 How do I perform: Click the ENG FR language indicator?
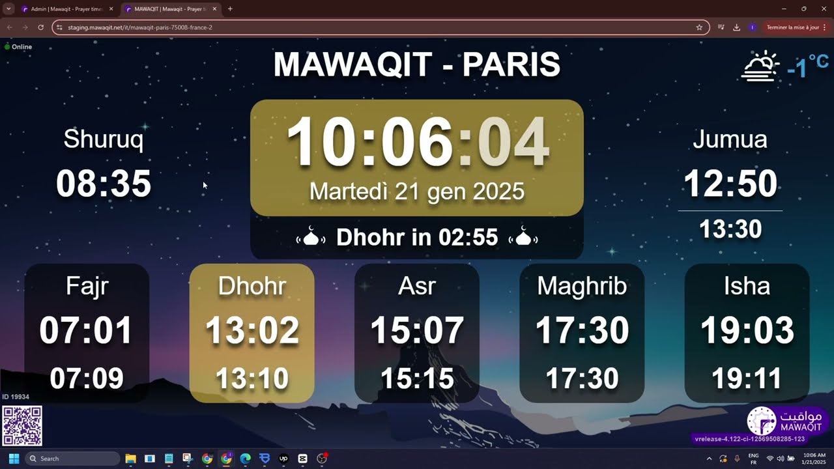[x=753, y=459]
